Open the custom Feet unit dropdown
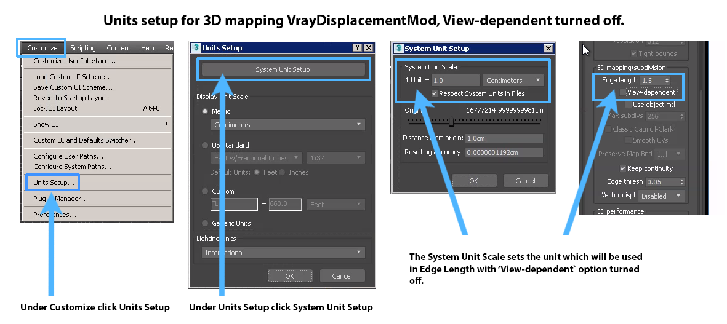727x324 pixels. [x=335, y=204]
